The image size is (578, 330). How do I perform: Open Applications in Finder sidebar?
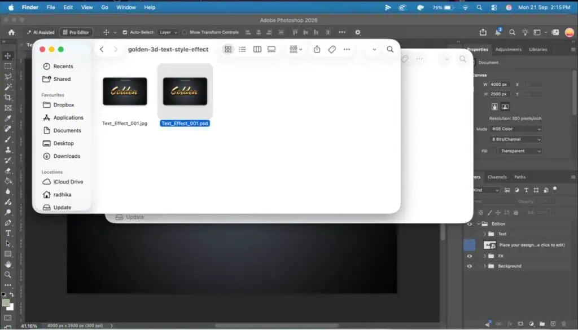63,117
